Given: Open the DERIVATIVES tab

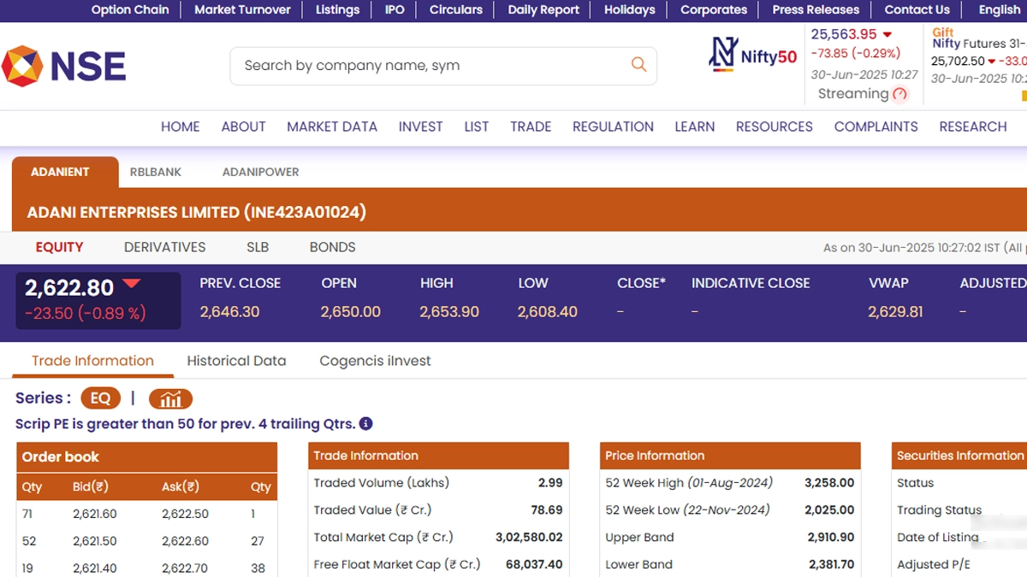Looking at the screenshot, I should pos(164,247).
